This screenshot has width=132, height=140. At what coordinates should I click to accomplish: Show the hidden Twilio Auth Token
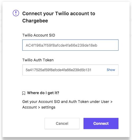coord(111,70)
